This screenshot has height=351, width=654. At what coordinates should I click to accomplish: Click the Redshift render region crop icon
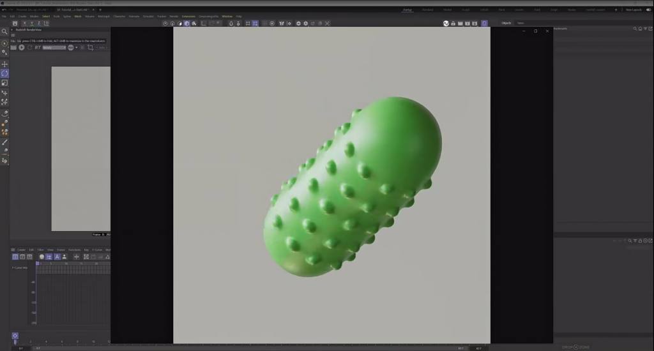tap(90, 47)
